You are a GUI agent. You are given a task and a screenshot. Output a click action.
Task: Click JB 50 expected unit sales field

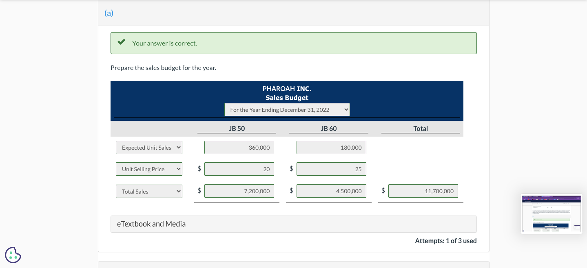click(x=239, y=148)
